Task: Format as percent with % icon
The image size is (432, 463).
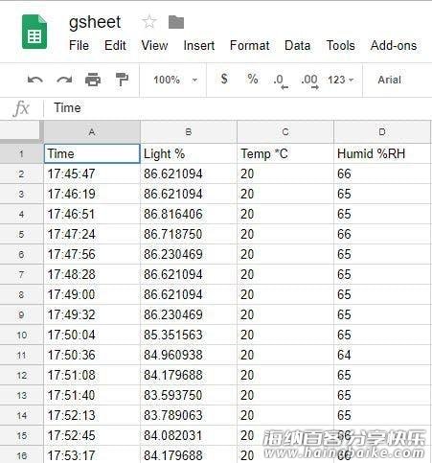Action: pos(253,79)
